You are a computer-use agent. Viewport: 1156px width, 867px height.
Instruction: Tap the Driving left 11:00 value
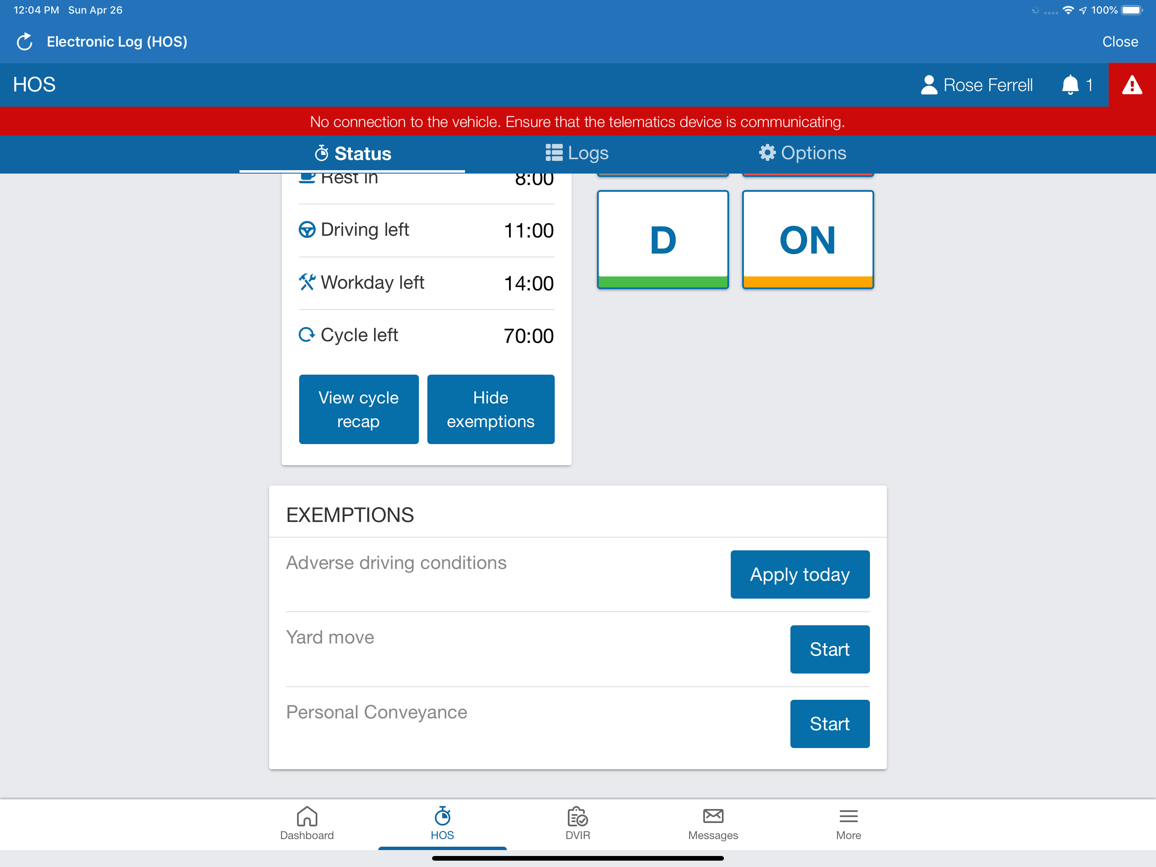(528, 231)
